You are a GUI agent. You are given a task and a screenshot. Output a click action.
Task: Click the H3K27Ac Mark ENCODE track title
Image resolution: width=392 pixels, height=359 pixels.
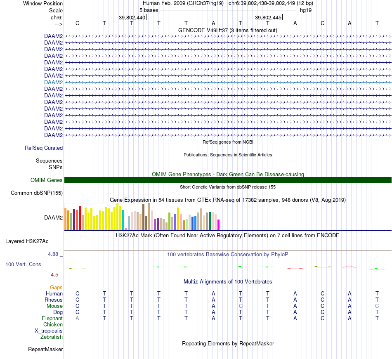227,236
